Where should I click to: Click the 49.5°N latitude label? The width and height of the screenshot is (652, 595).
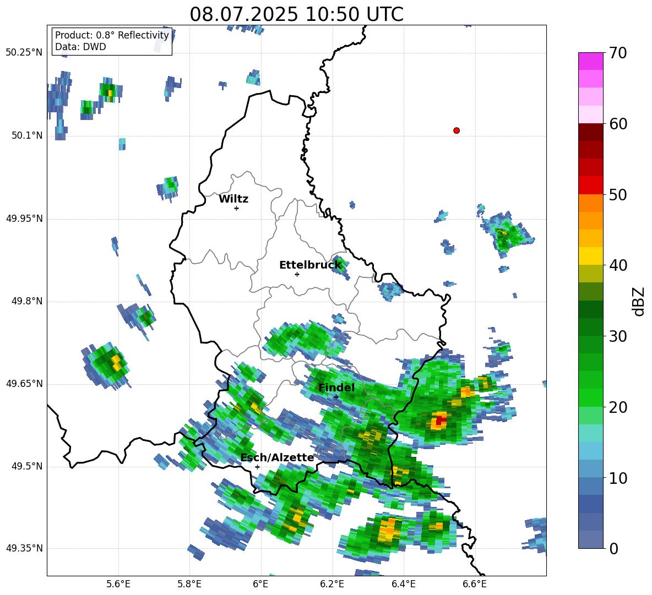[27, 466]
